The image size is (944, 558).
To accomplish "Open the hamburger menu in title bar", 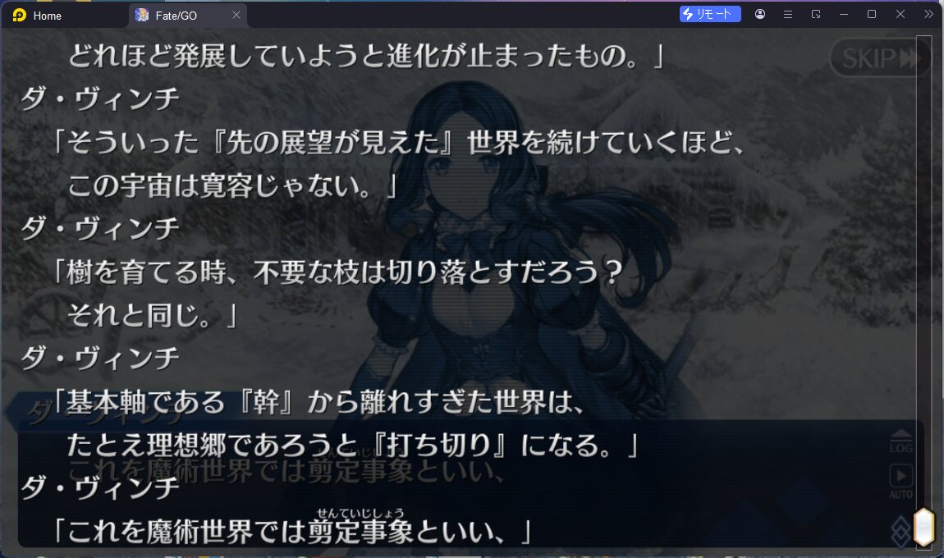I will 787,14.
